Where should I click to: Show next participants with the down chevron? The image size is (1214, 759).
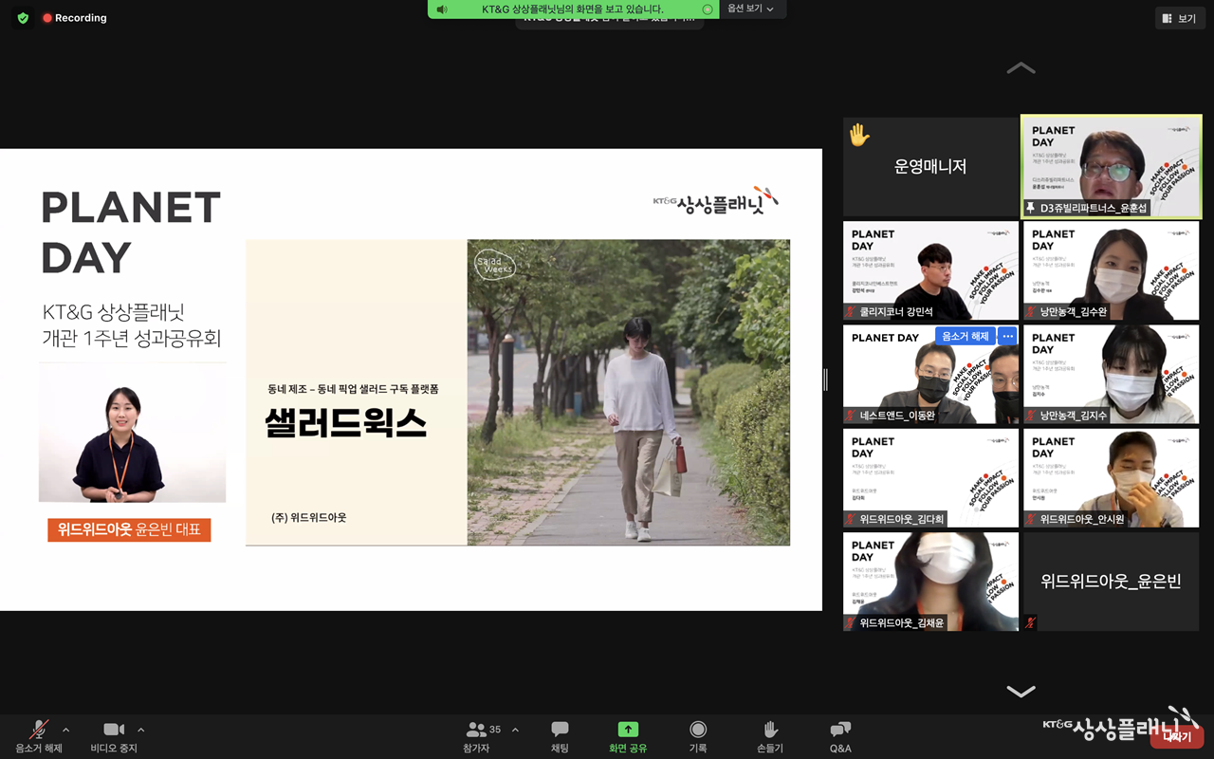[x=1021, y=692]
